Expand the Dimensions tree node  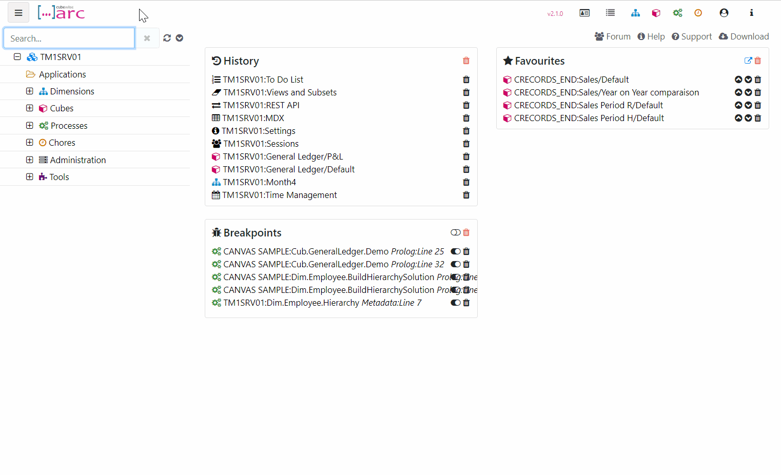(x=30, y=91)
